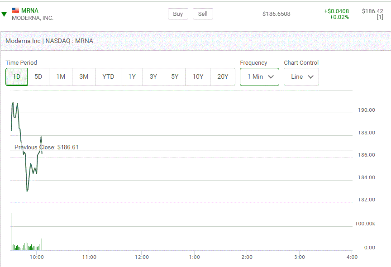Viewport: 391px width, 267px height.
Task: Select the 20Y time period tab
Action: click(223, 76)
